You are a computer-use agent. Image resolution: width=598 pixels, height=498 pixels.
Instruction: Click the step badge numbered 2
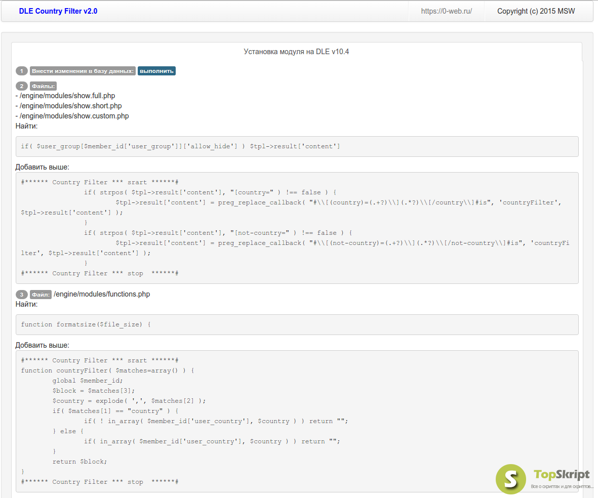[x=22, y=86]
